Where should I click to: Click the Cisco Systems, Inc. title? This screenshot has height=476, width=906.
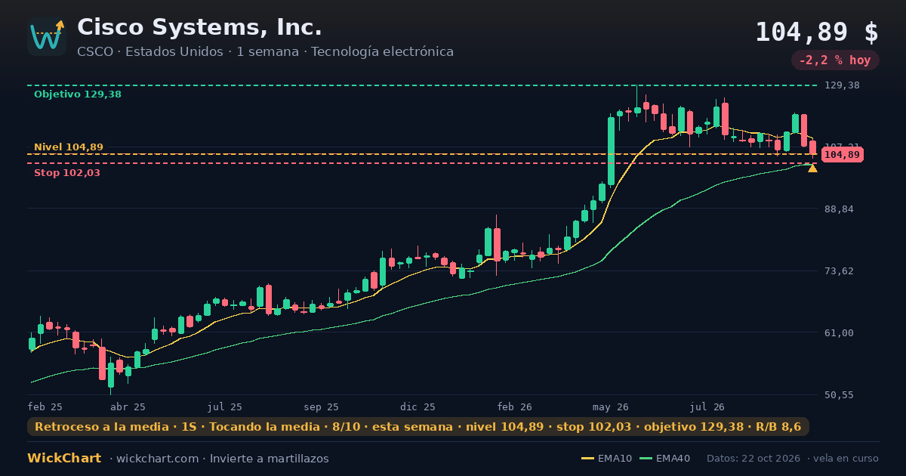199,27
